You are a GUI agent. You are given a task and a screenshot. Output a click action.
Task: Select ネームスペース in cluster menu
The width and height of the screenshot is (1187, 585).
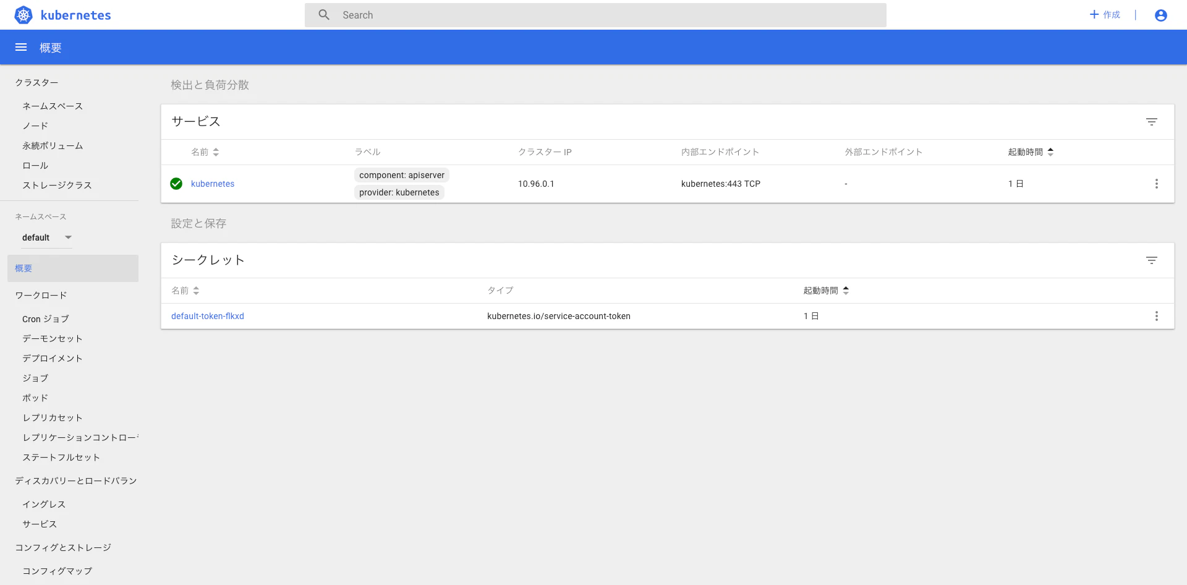53,106
